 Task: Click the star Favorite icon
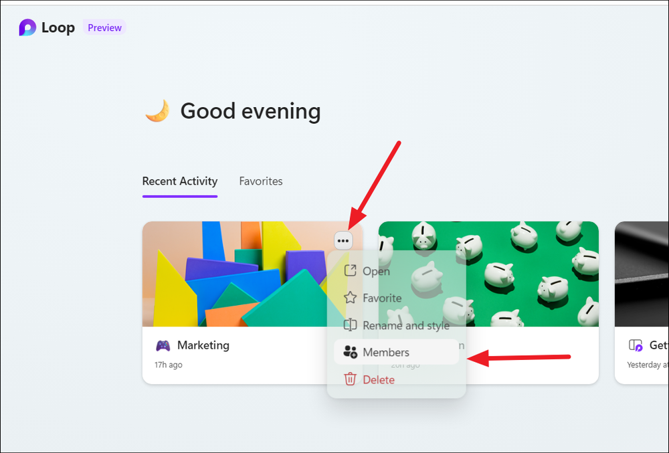tap(350, 297)
